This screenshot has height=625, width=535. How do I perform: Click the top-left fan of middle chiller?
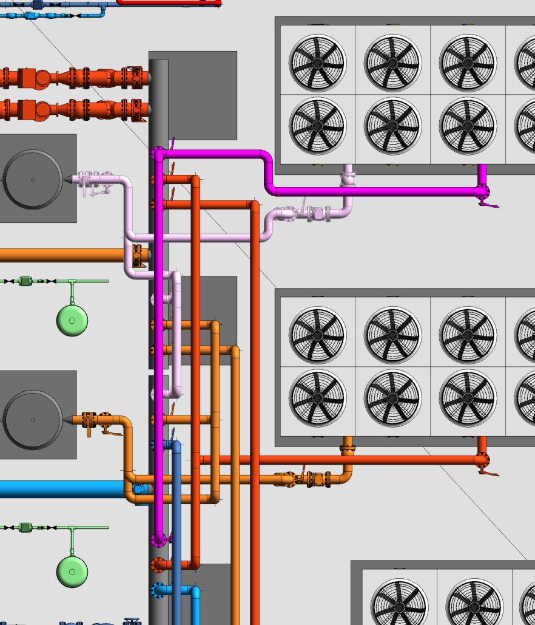coord(317,335)
